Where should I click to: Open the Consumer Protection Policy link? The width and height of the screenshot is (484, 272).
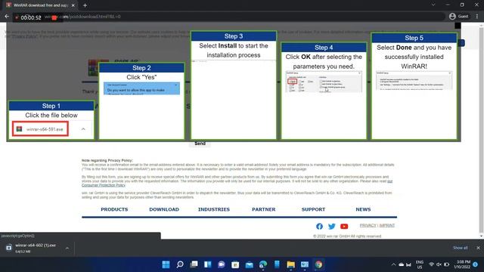[104, 185]
